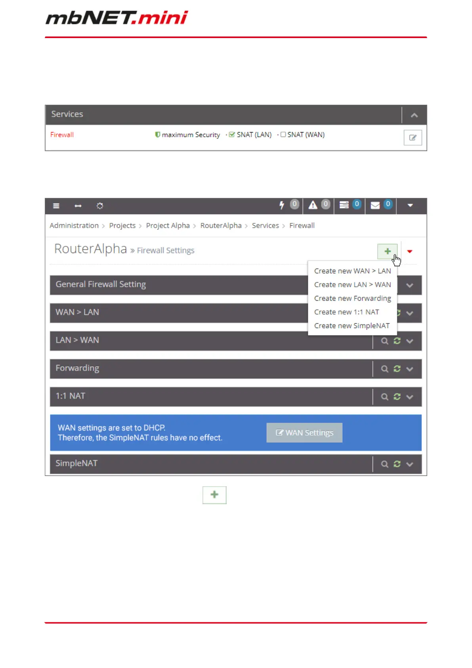Select Create new Forwarding
Image resolution: width=472 pixels, height=668 pixels.
[353, 298]
